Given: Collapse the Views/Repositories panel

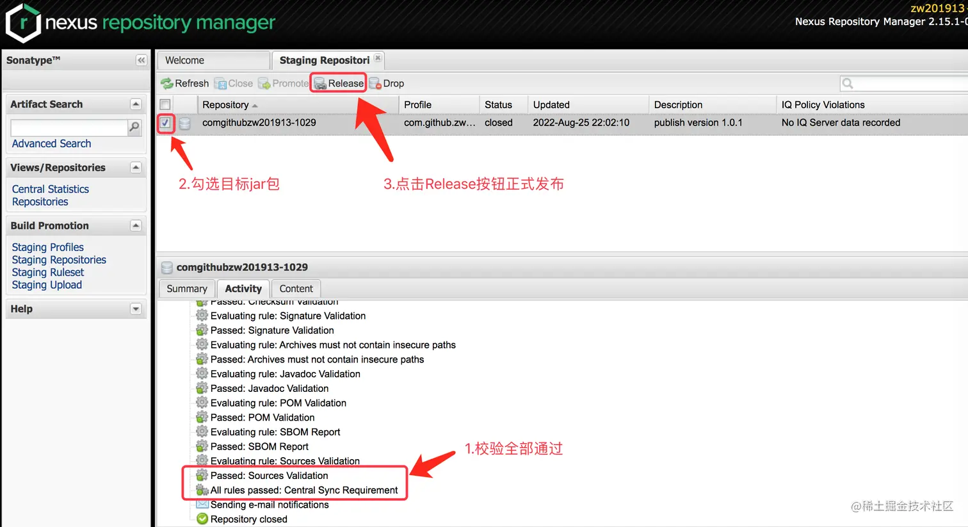Looking at the screenshot, I should click(136, 167).
